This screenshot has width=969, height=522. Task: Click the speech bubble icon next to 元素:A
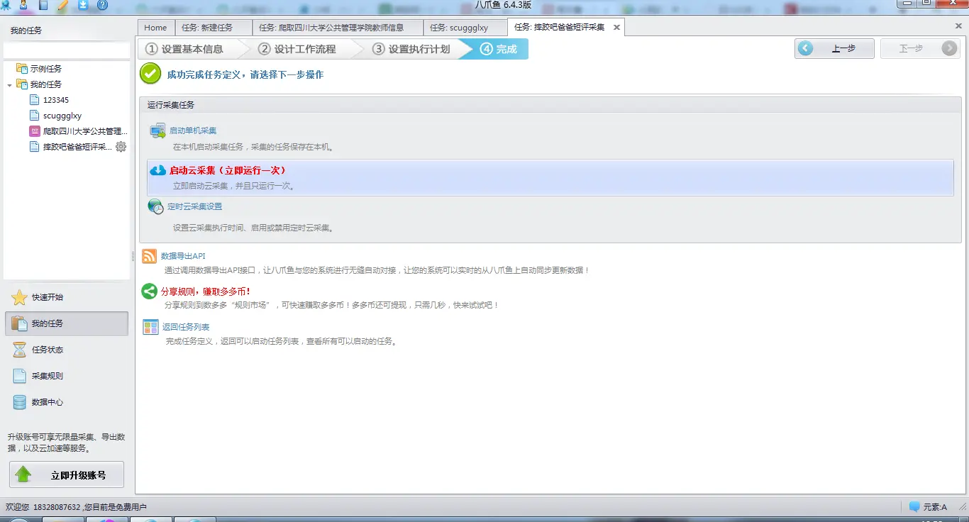[x=915, y=507]
